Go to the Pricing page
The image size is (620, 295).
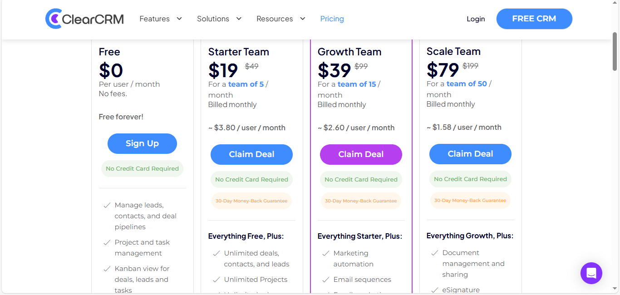(332, 19)
